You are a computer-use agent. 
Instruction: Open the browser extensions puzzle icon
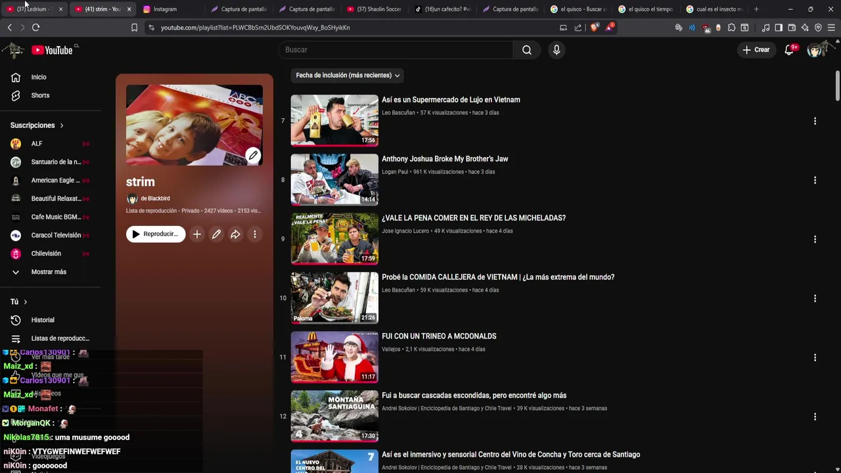[731, 28]
